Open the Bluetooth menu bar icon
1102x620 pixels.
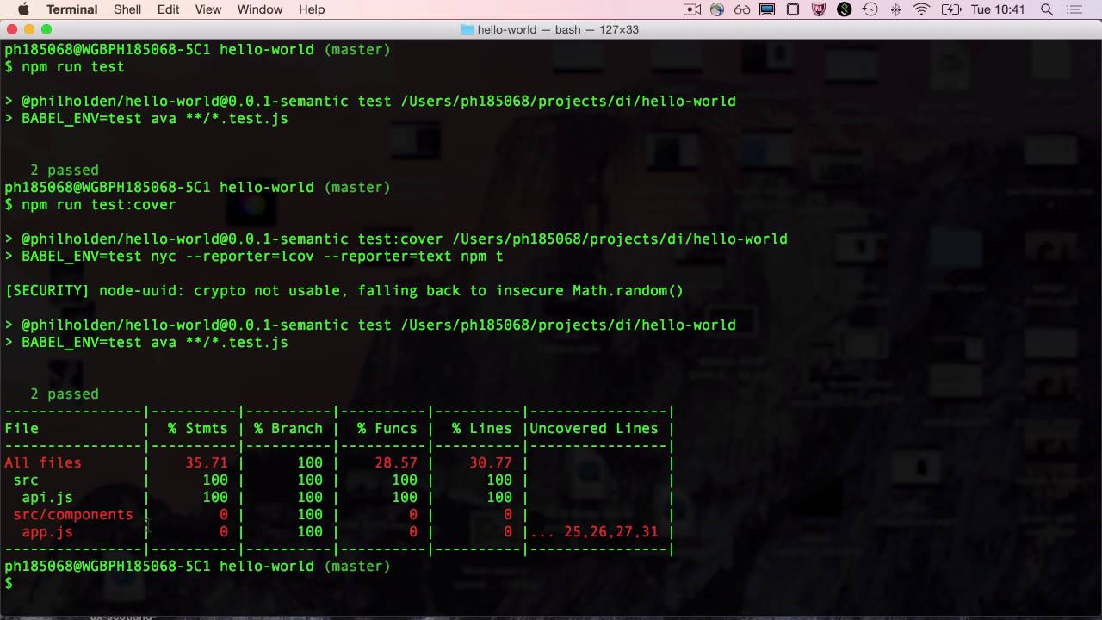895,9
